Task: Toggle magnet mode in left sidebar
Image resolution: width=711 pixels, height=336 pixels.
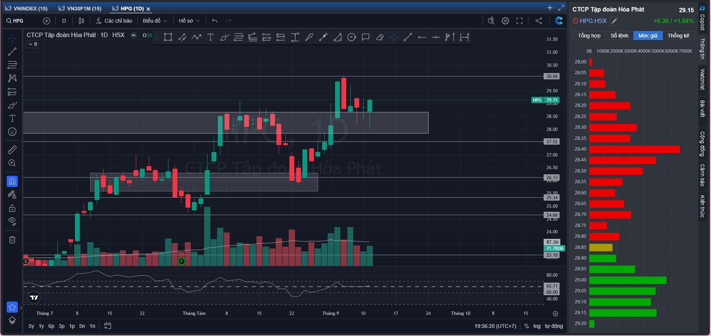Action: [12, 181]
